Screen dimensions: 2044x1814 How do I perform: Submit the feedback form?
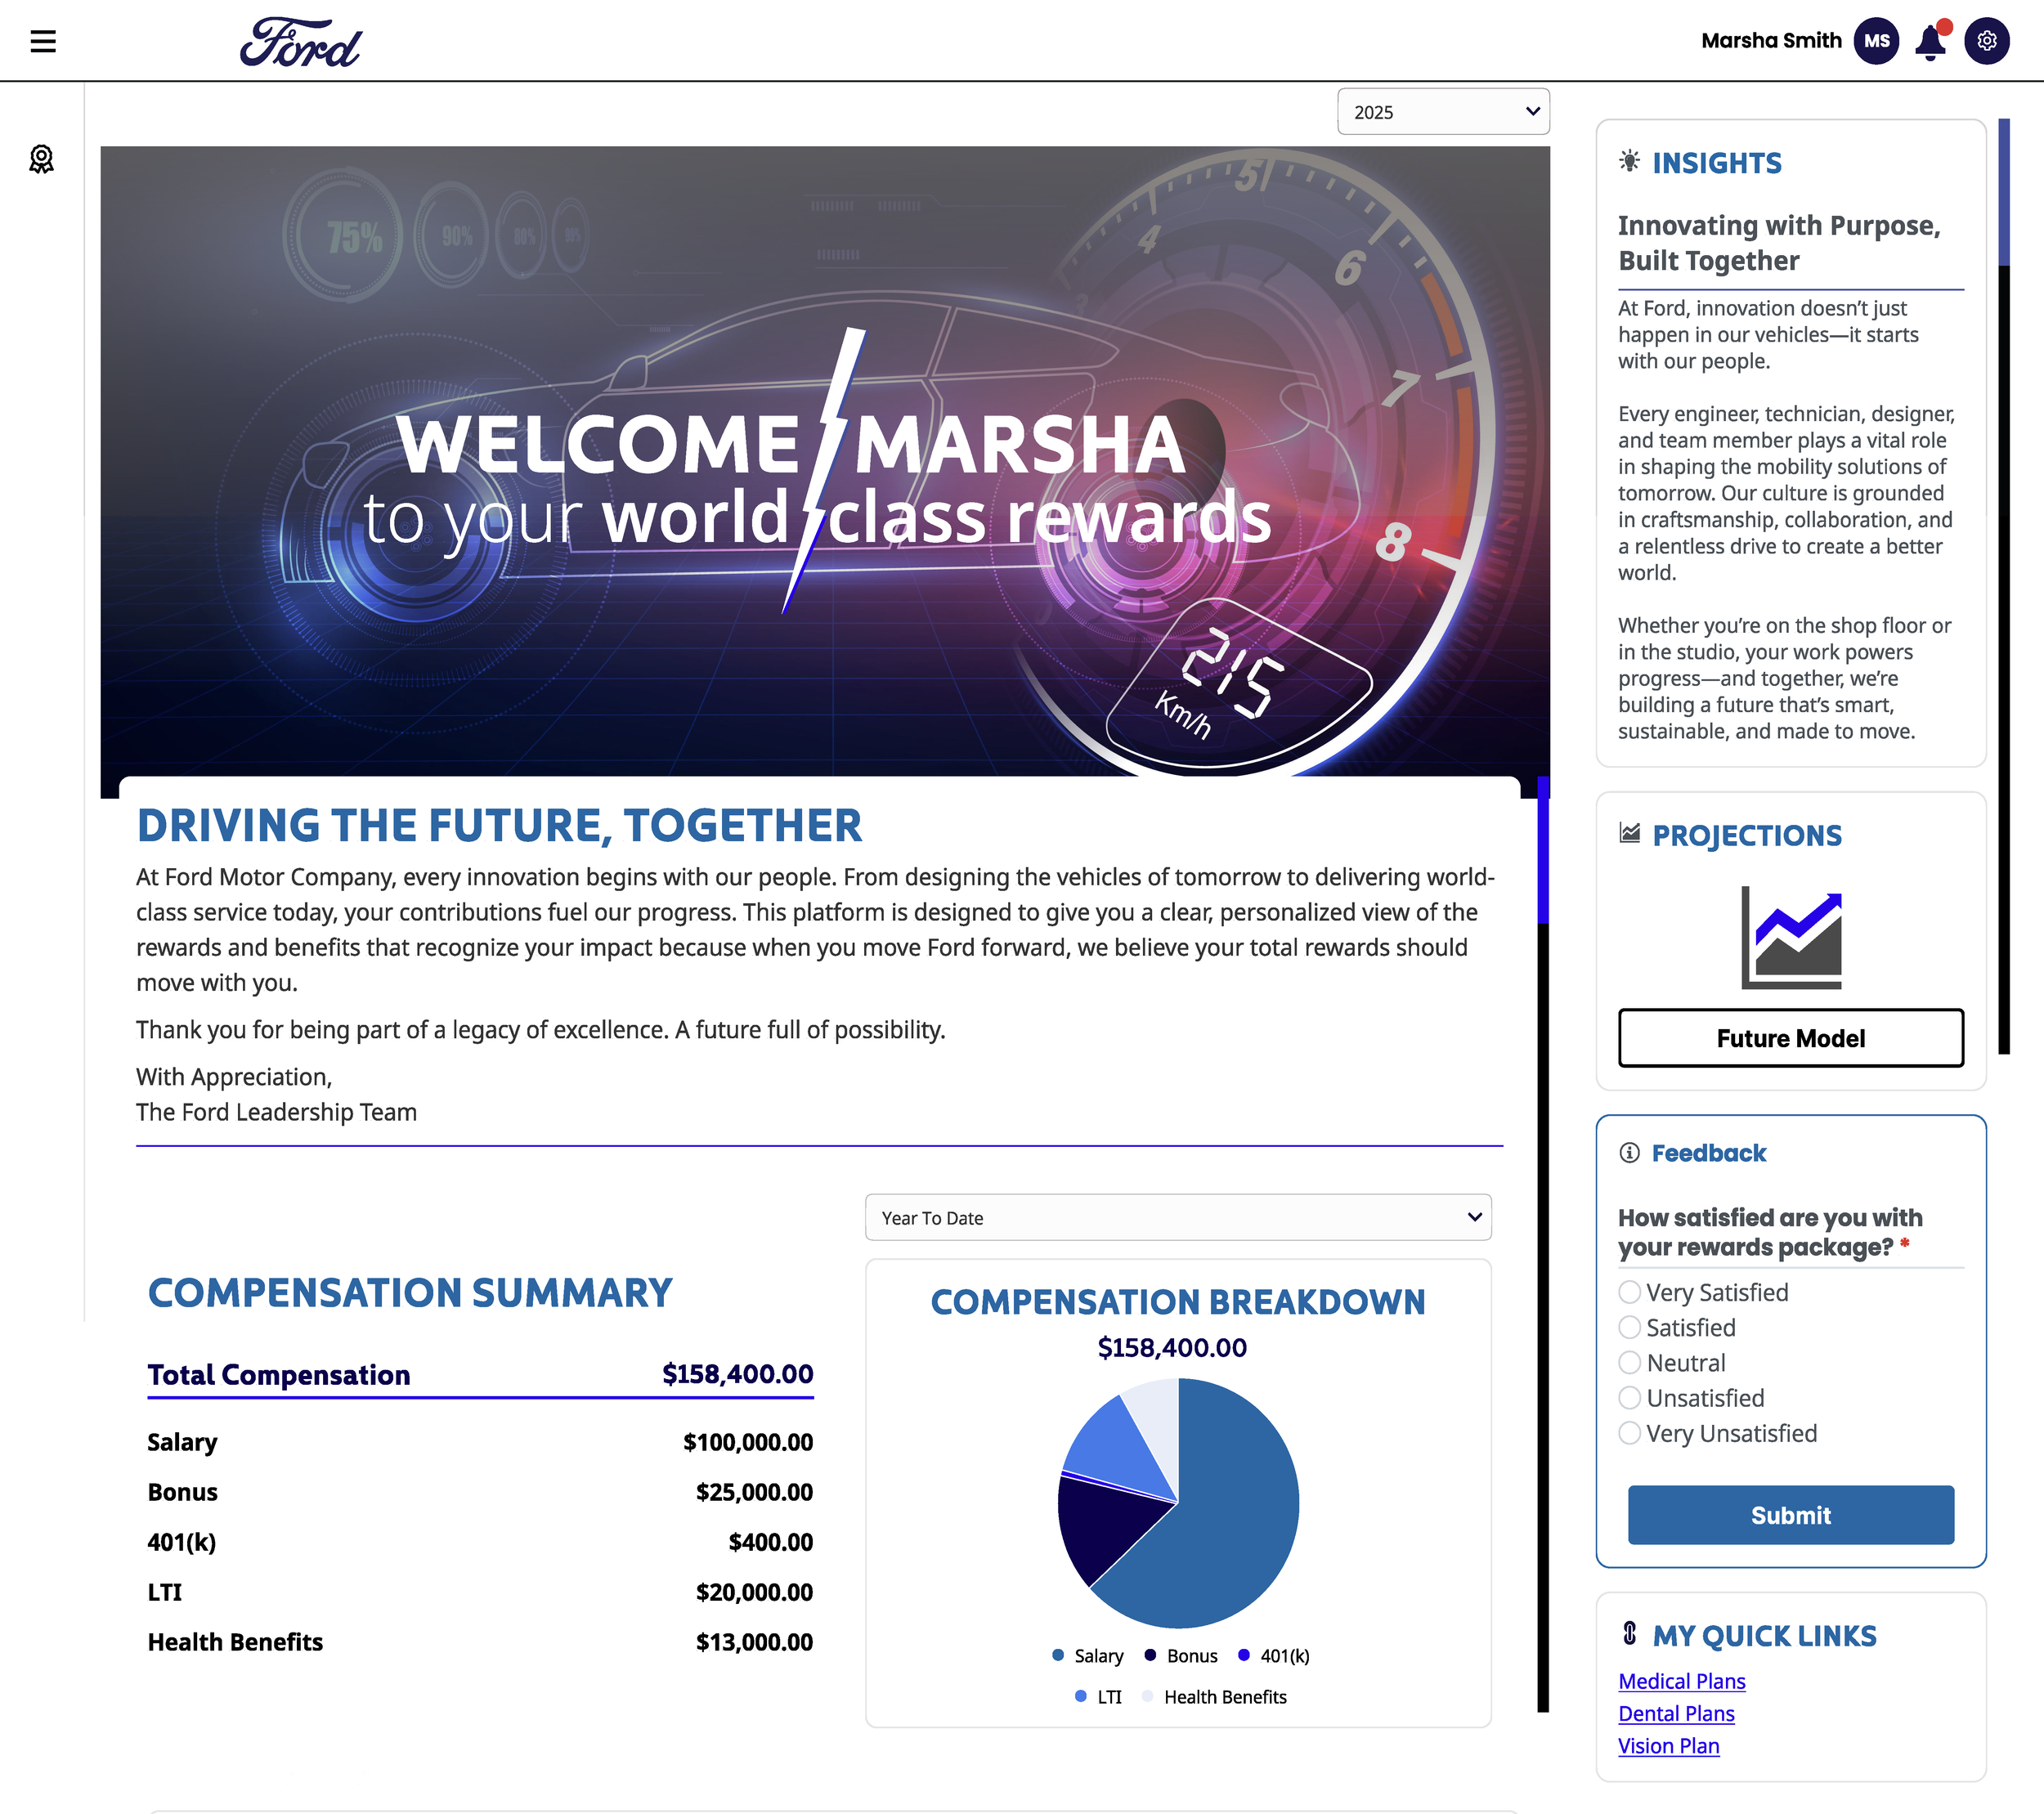(1790, 1515)
